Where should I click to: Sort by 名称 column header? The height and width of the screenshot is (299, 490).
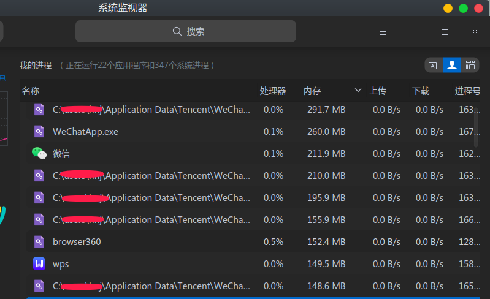31,91
